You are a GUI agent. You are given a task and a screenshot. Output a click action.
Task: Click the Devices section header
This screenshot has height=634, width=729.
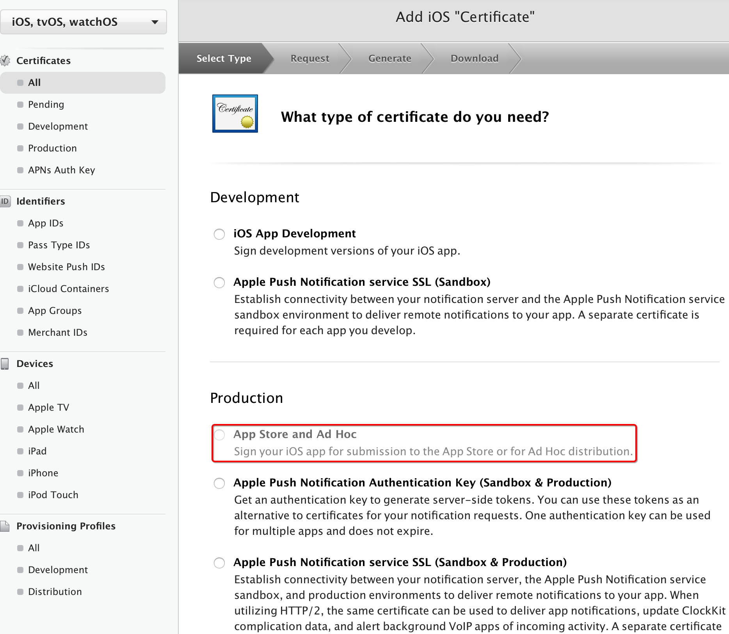coord(35,363)
